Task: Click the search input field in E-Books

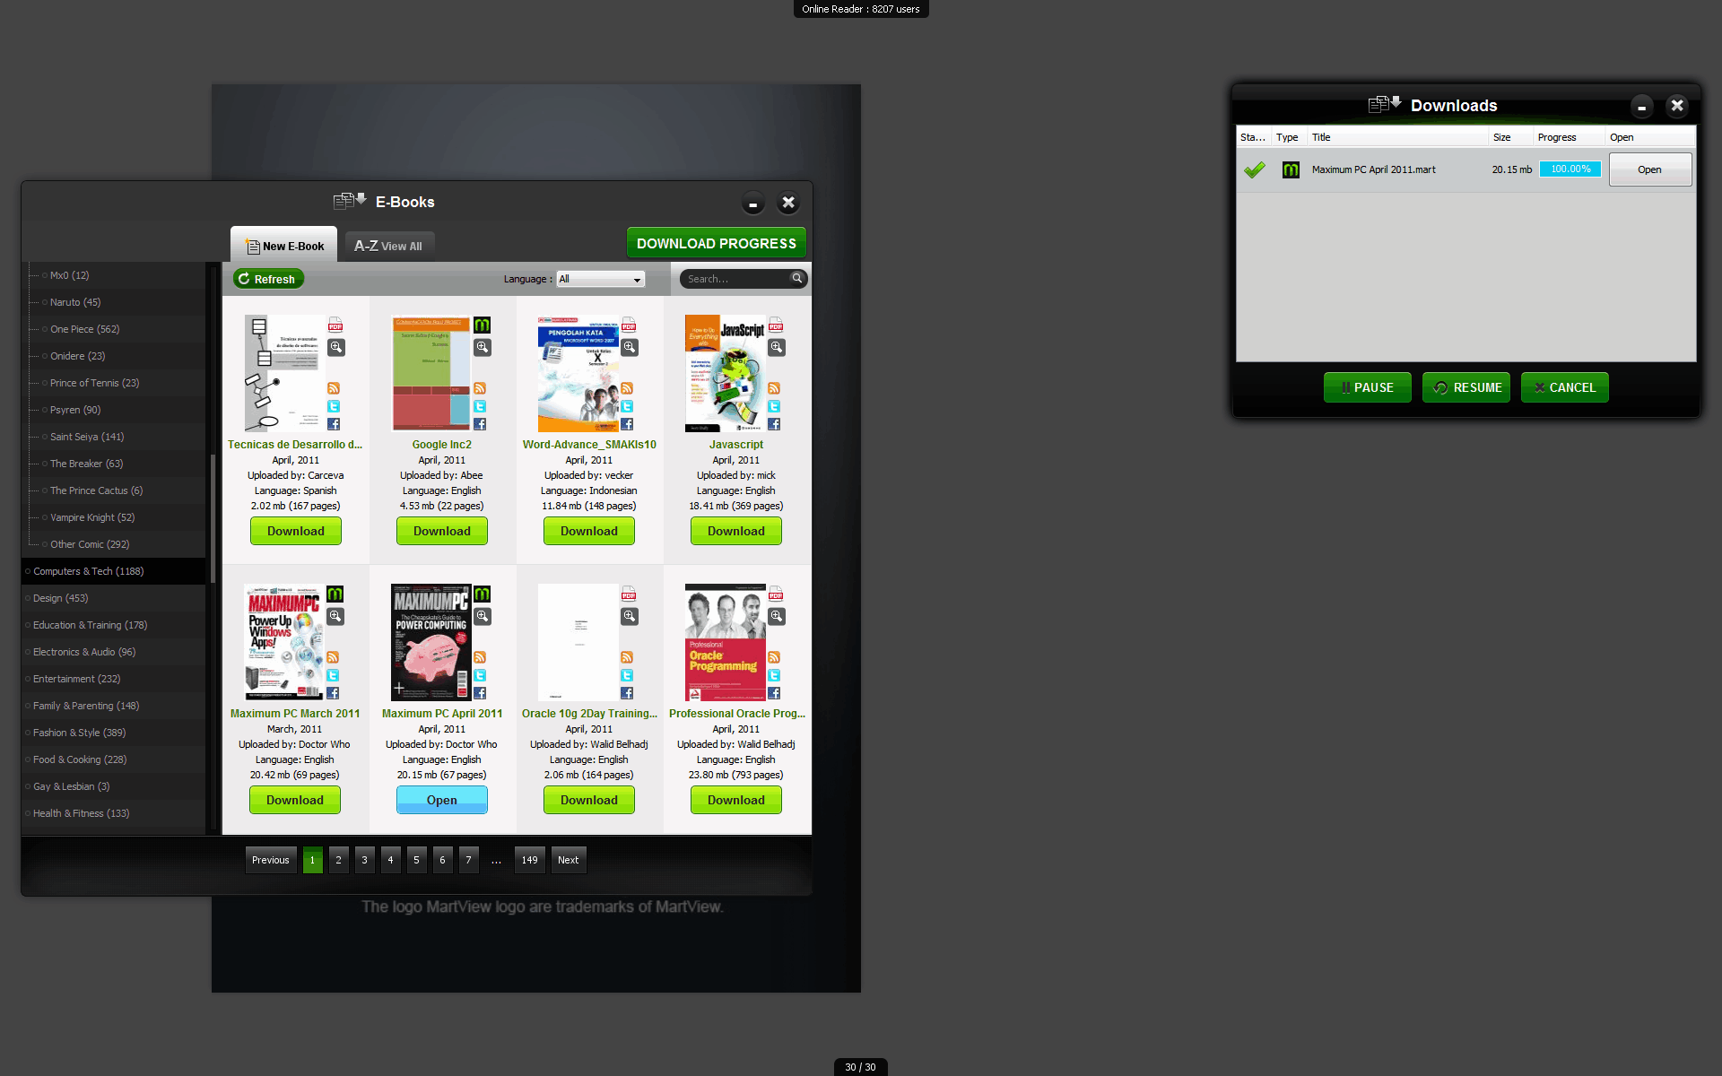Action: click(x=732, y=279)
